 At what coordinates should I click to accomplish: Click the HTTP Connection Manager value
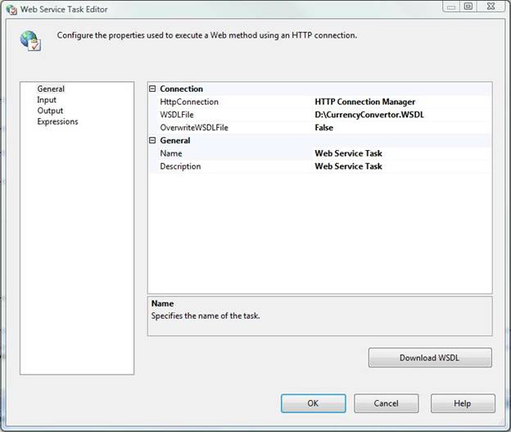(365, 102)
